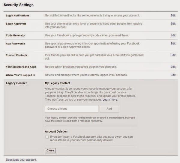The width and height of the screenshot is (180, 163).
Task: Click the Choose a friend field
Action: click(72, 109)
